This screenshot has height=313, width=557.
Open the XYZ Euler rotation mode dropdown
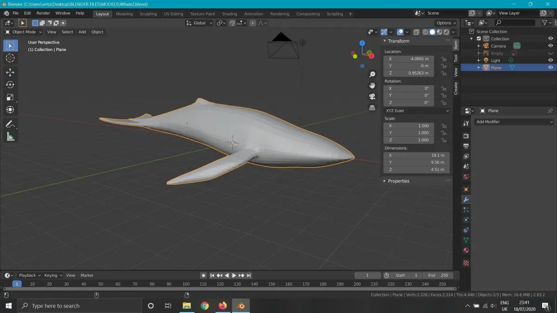417,111
